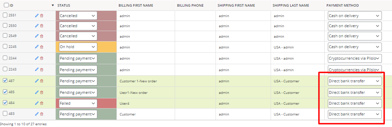Sort by the STATUS column header

coord(64,5)
